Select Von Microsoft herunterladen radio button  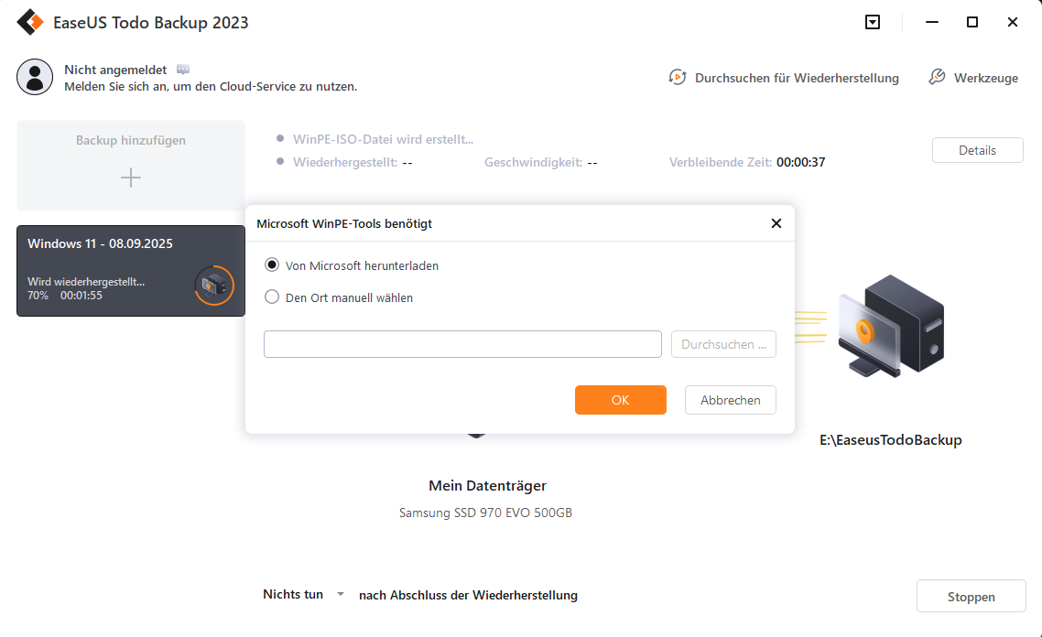[x=272, y=265]
